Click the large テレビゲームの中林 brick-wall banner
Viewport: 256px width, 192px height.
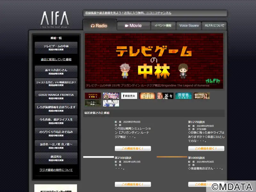pos(154,61)
